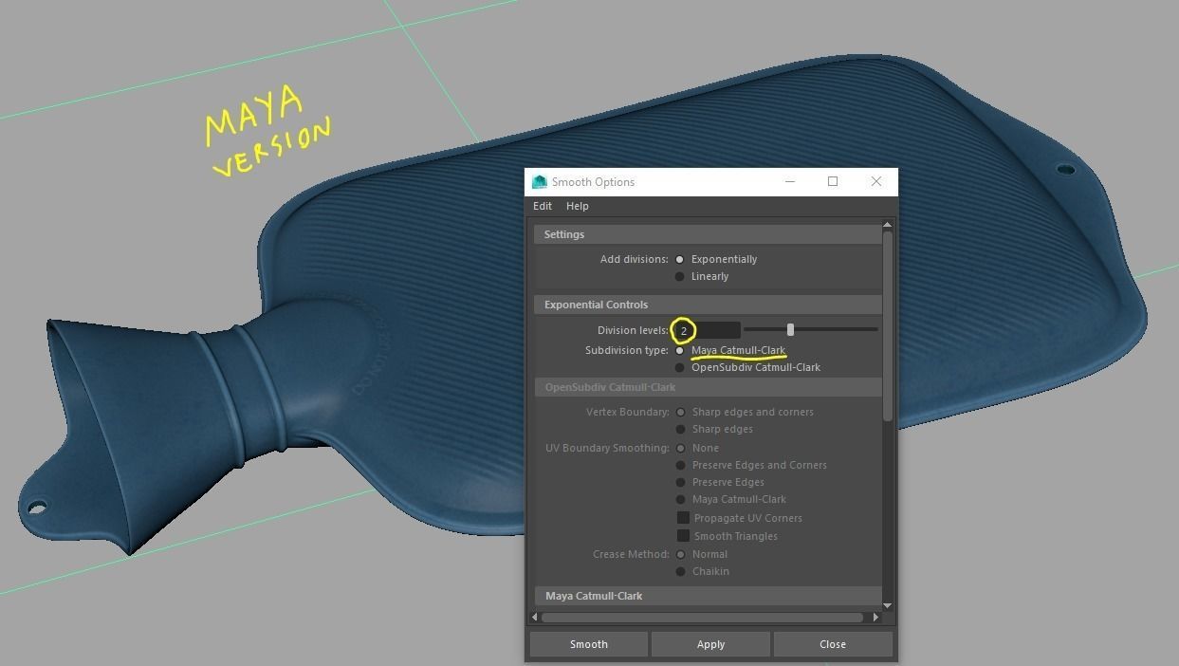The height and width of the screenshot is (666, 1179).
Task: Select Exponentially for Add divisions
Action: pos(679,259)
